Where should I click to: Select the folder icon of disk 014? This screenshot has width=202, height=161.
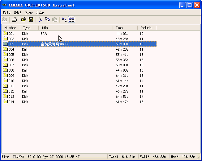(x=5, y=102)
